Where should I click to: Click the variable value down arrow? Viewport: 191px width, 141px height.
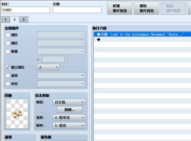65,61
